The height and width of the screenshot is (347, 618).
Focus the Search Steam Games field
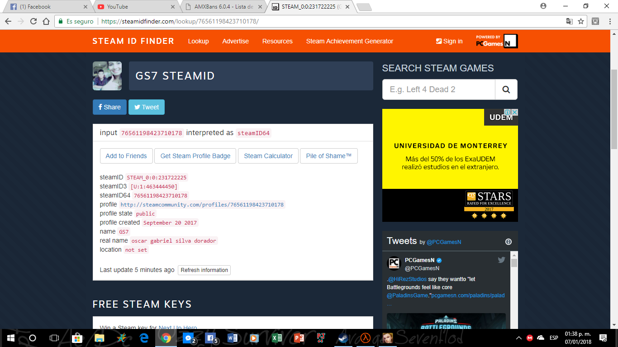[x=439, y=89]
